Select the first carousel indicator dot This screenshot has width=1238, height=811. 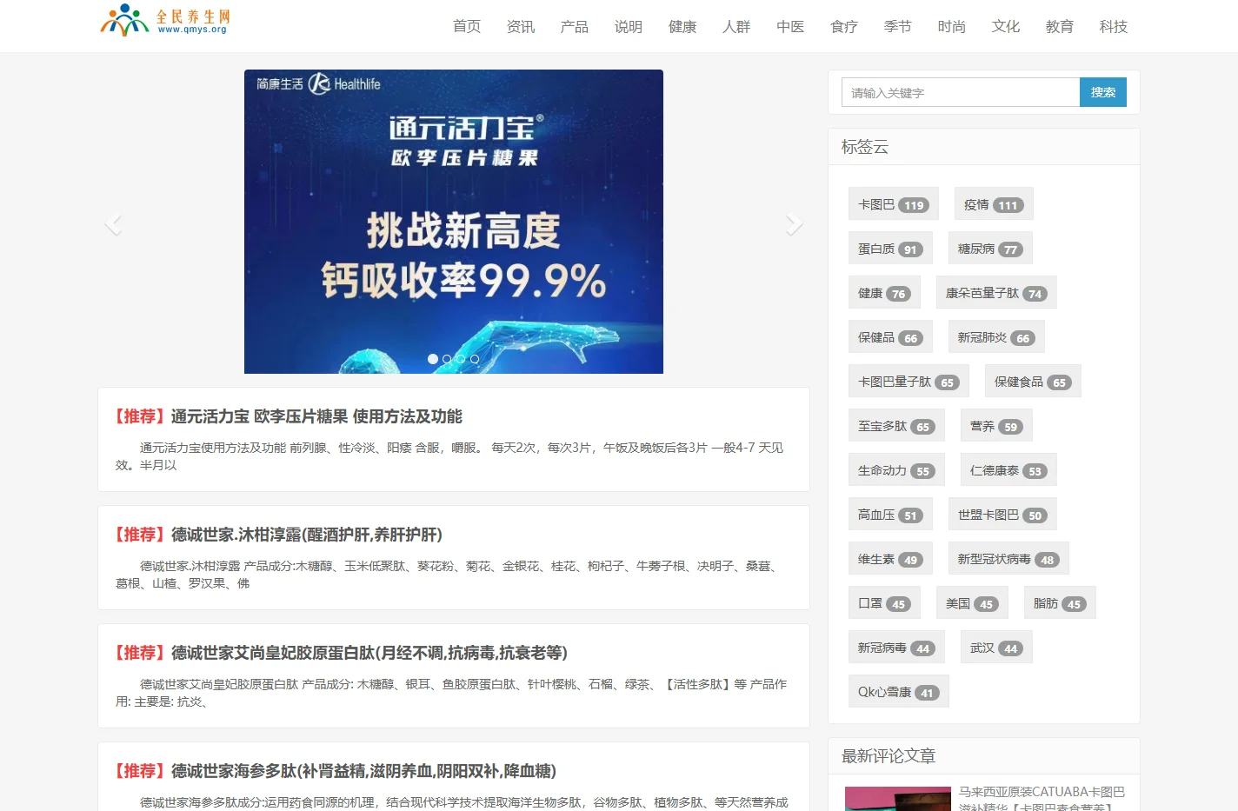click(x=433, y=359)
